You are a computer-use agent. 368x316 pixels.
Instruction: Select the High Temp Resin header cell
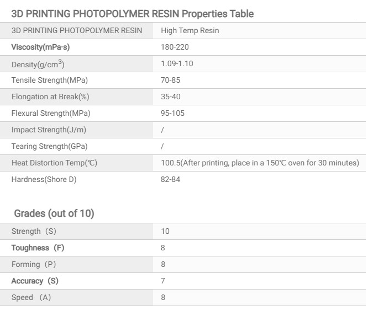click(190, 30)
